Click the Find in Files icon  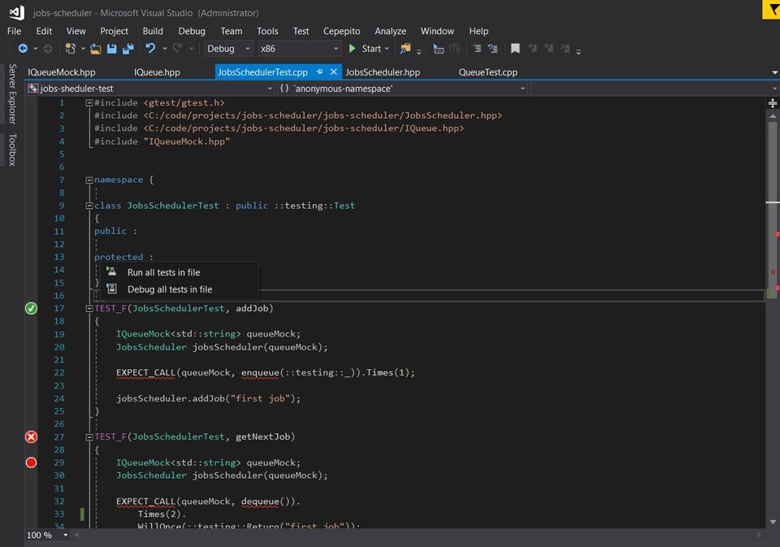point(405,48)
